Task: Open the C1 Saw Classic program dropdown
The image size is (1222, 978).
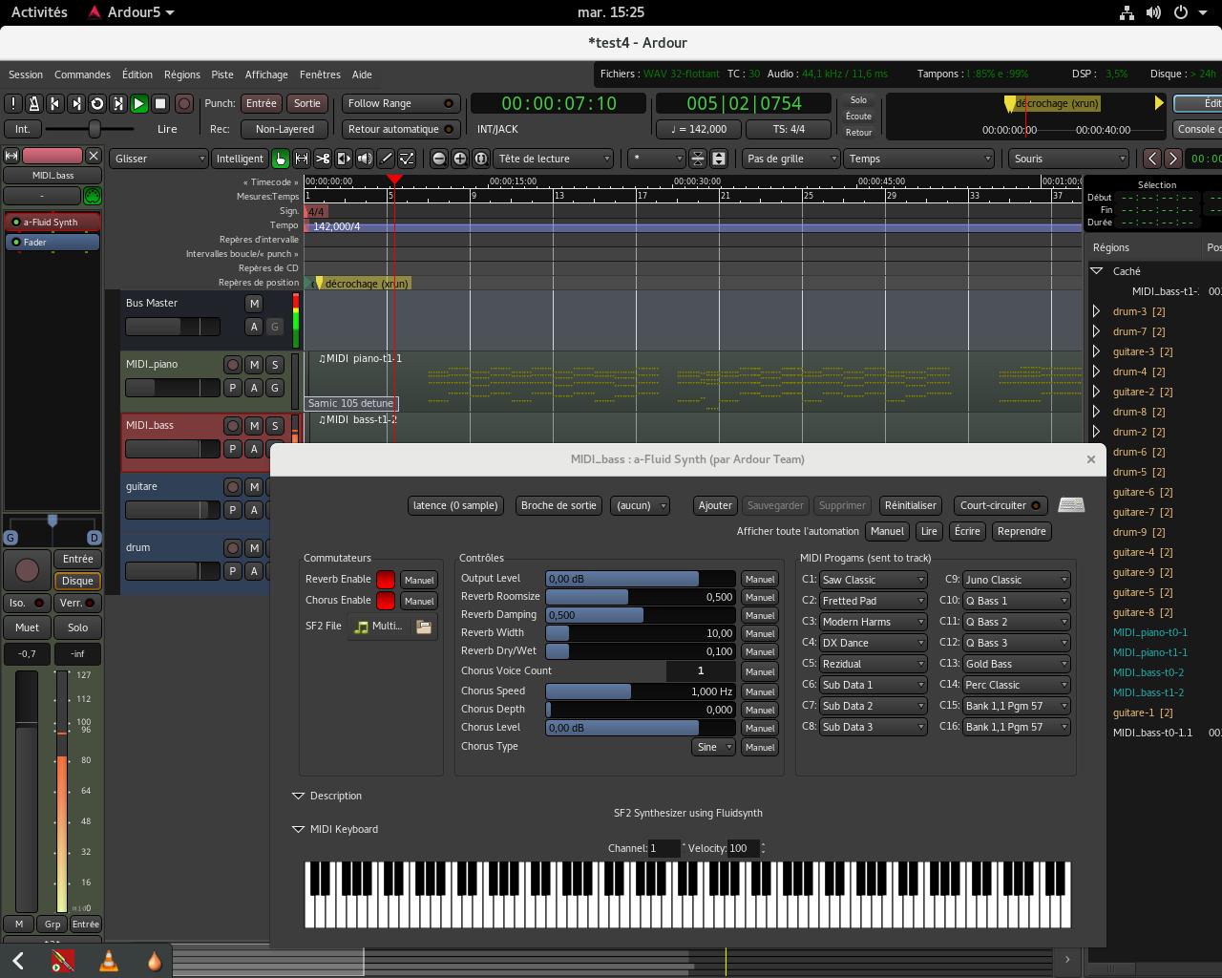Action: coord(873,580)
